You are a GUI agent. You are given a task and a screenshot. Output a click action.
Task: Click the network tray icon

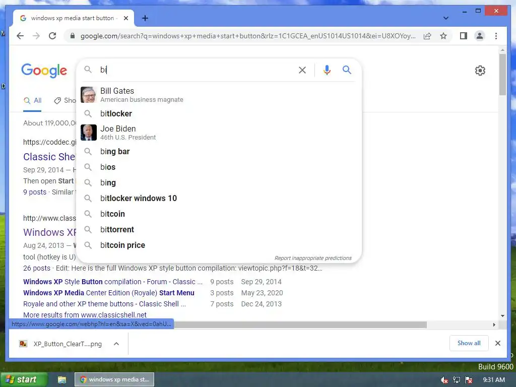click(x=457, y=380)
